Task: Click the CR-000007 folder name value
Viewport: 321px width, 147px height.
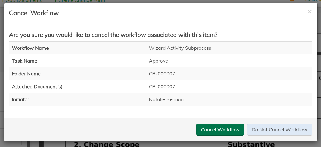Action: coord(162,74)
